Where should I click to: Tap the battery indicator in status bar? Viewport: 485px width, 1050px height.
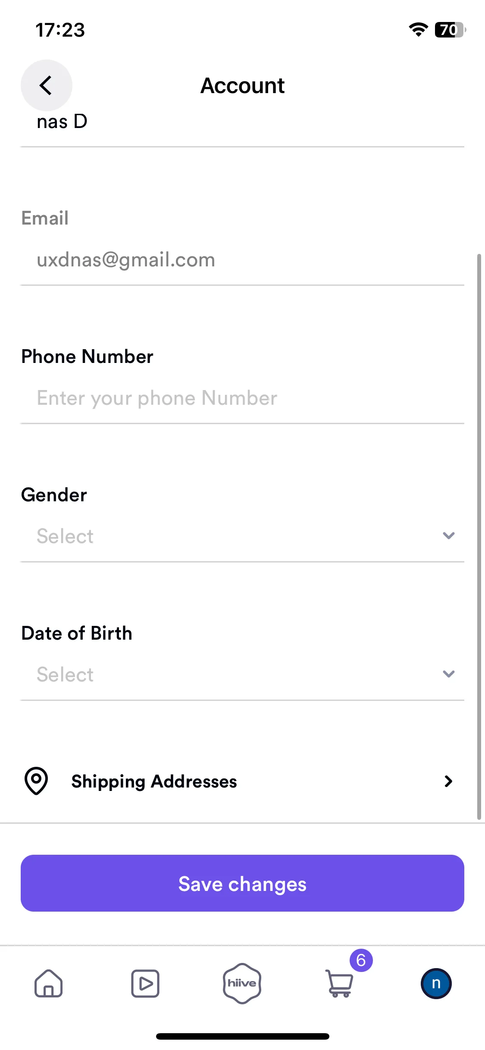pos(451,30)
